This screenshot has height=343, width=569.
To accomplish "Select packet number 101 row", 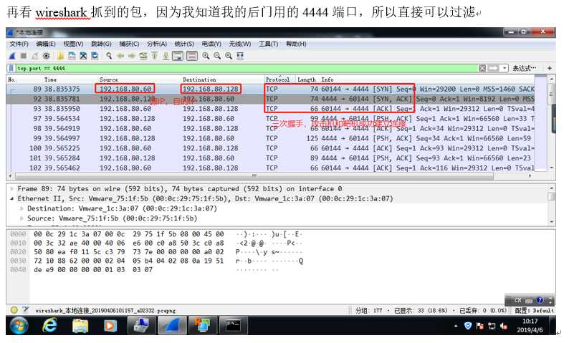I will coord(270,158).
